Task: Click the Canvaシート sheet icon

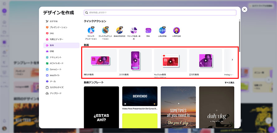Action: 47,69
